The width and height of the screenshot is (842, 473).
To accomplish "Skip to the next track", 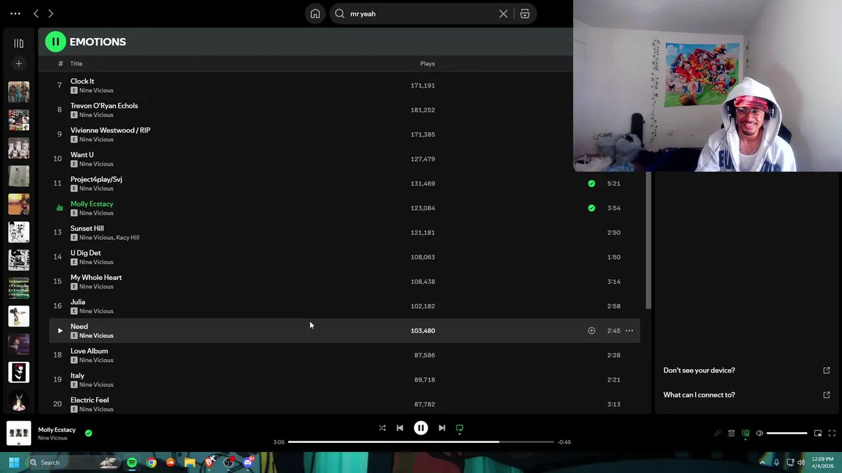I will [442, 428].
